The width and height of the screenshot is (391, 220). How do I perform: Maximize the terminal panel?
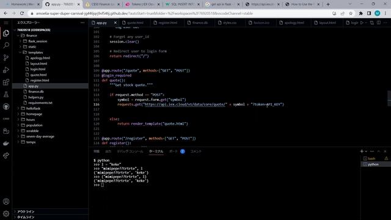[379, 151]
